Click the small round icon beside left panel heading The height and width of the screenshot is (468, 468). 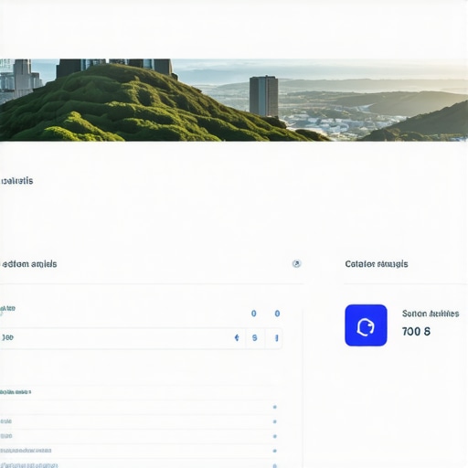[x=296, y=263]
